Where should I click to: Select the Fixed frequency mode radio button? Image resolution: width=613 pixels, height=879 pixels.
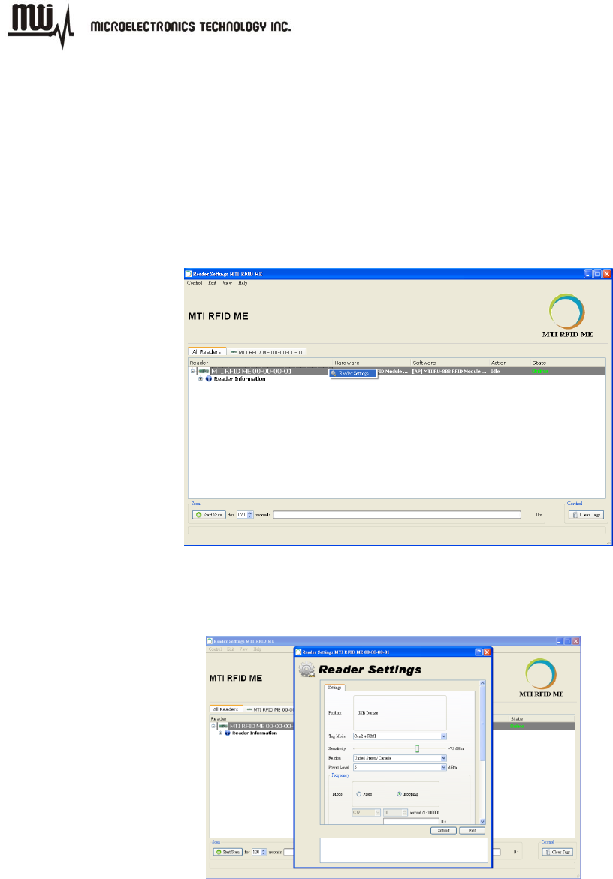click(359, 794)
